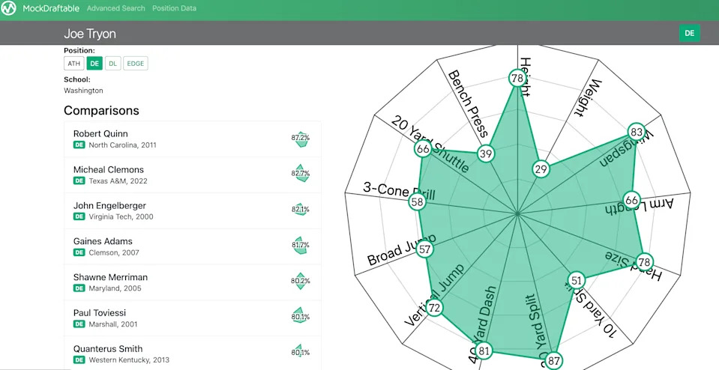Viewport: 719px width, 370px height.
Task: Click the MockDraftable logo icon
Action: 10,9
